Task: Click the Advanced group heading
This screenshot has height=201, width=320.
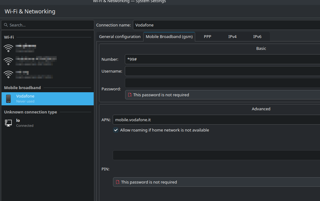Action: [x=261, y=109]
